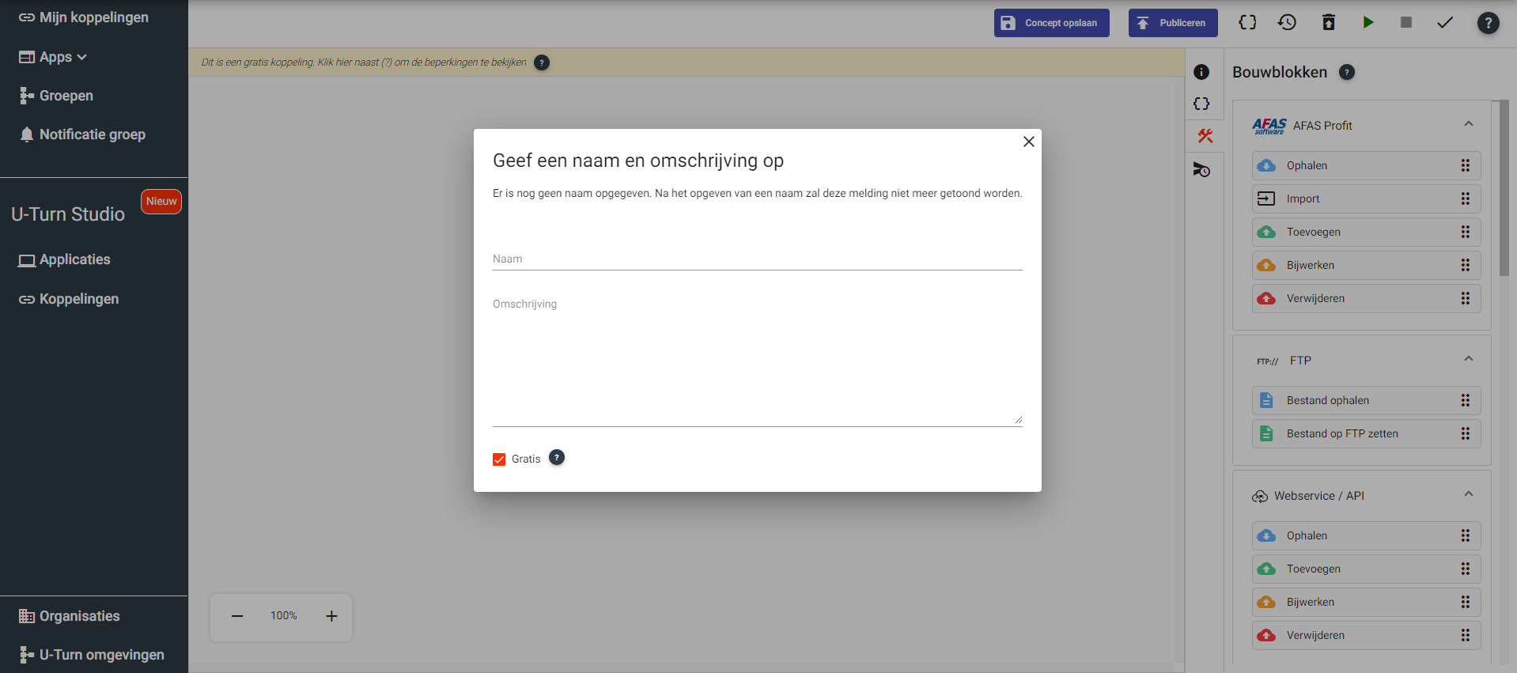Click the curly braces icon in top toolbar
This screenshot has width=1517, height=673.
tap(1247, 23)
